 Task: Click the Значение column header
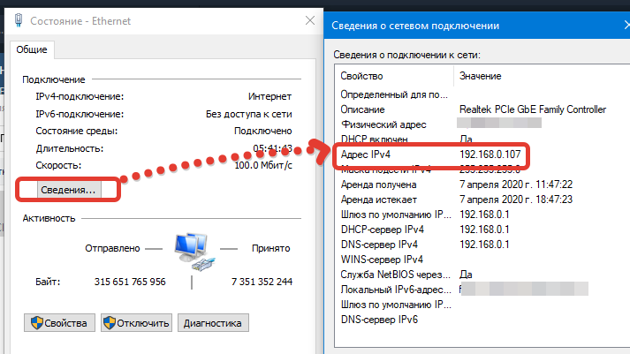pyautogui.click(x=481, y=77)
